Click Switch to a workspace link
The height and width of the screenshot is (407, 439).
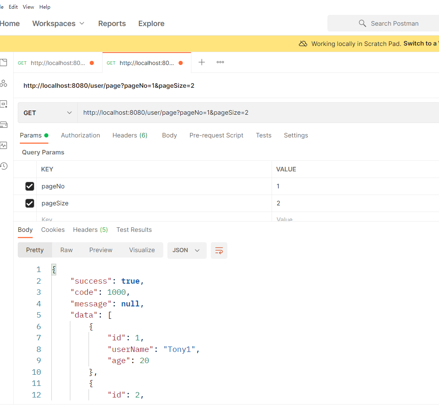coord(421,43)
